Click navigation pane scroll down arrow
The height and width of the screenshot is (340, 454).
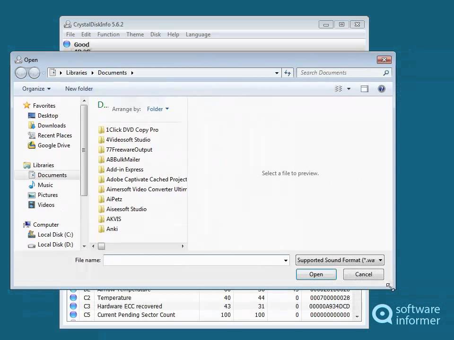pyautogui.click(x=84, y=246)
